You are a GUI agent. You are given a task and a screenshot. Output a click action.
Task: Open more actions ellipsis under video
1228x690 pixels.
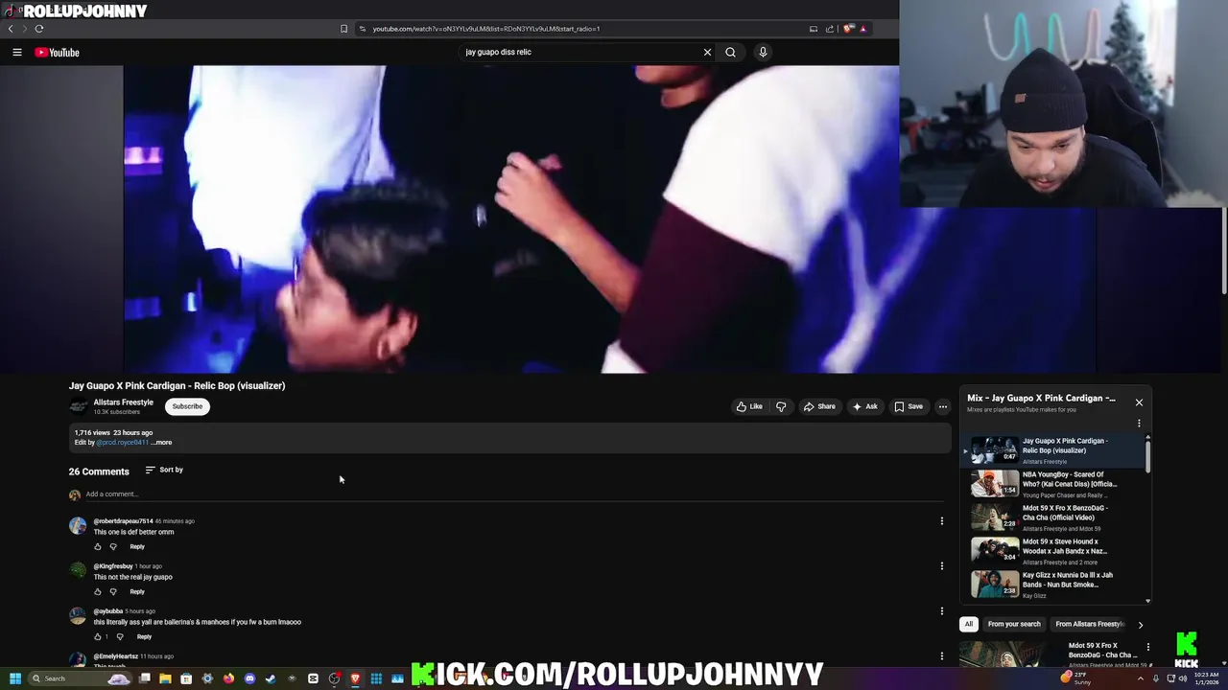point(942,406)
